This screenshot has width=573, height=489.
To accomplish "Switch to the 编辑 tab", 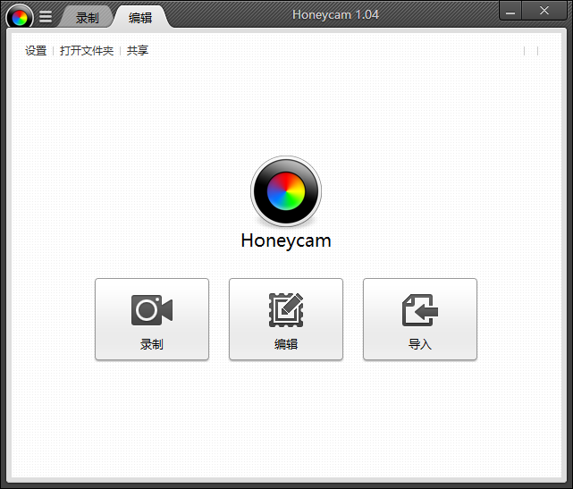I will 140,18.
